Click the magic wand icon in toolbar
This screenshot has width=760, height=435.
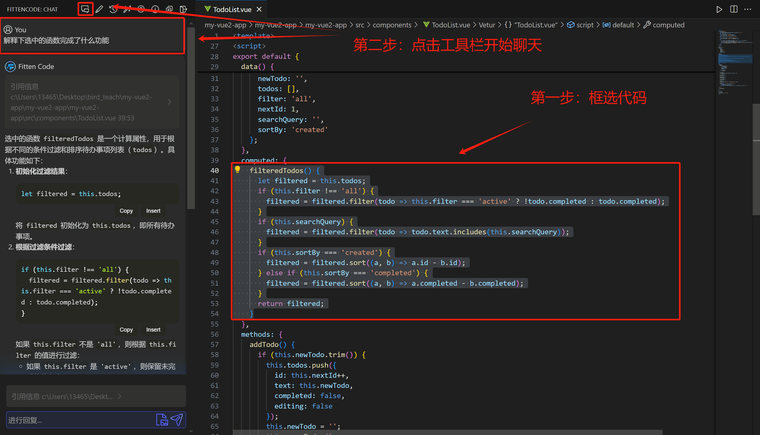127,9
